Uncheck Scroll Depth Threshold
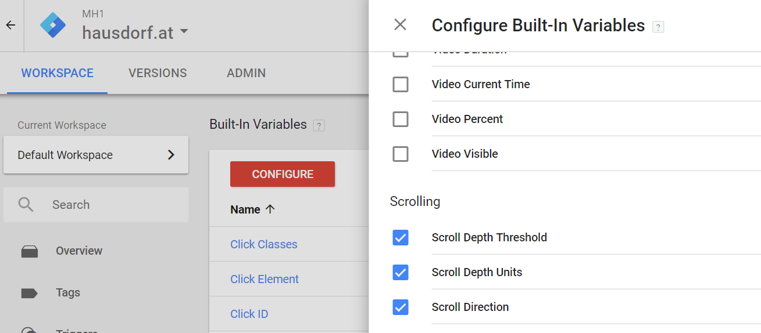Screen dimensions: 761x333 point(401,238)
